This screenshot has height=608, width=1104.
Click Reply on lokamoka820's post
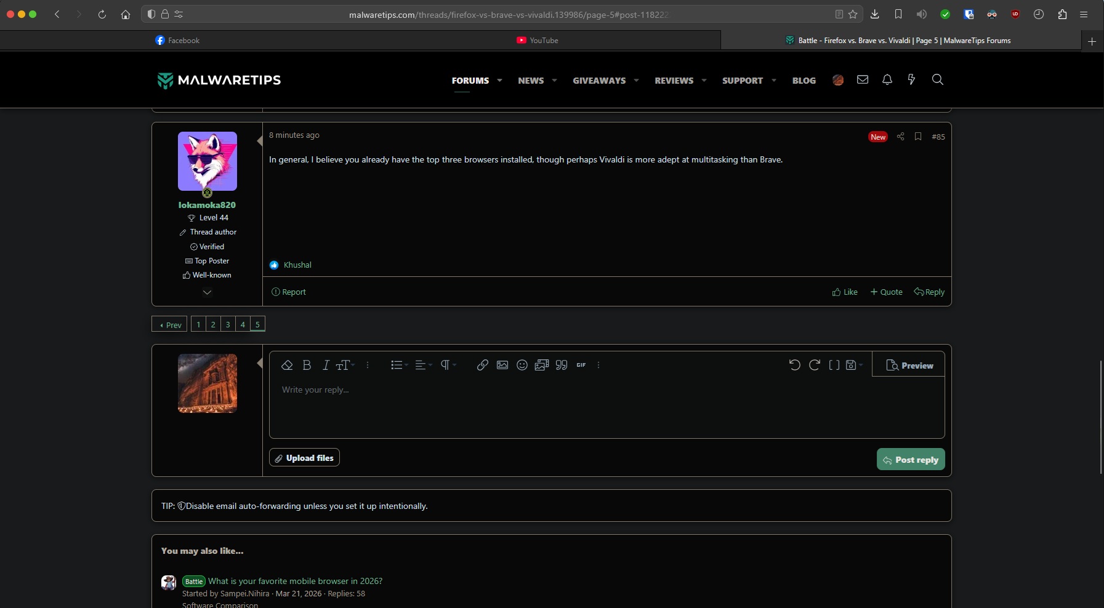929,292
